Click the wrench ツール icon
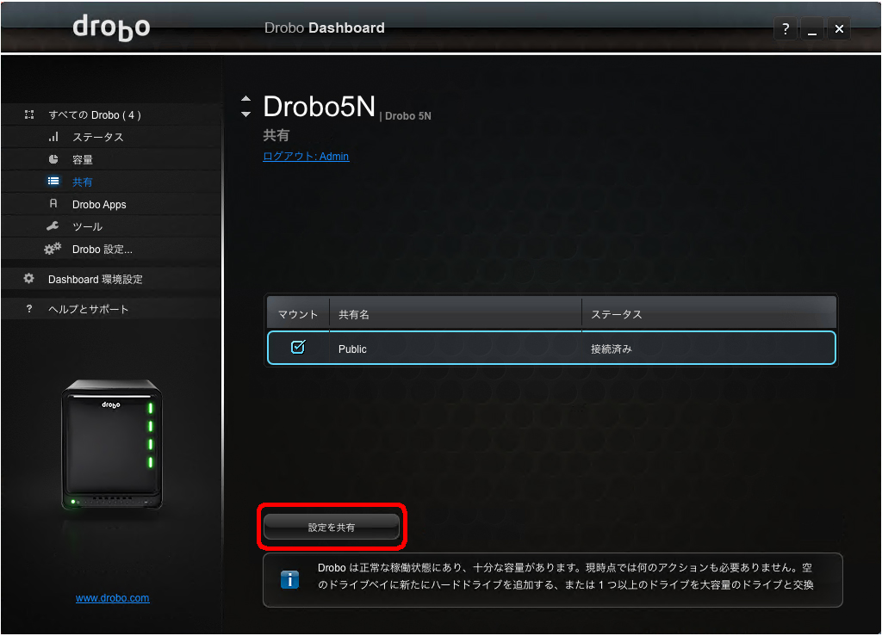Image resolution: width=882 pixels, height=636 pixels. [53, 225]
